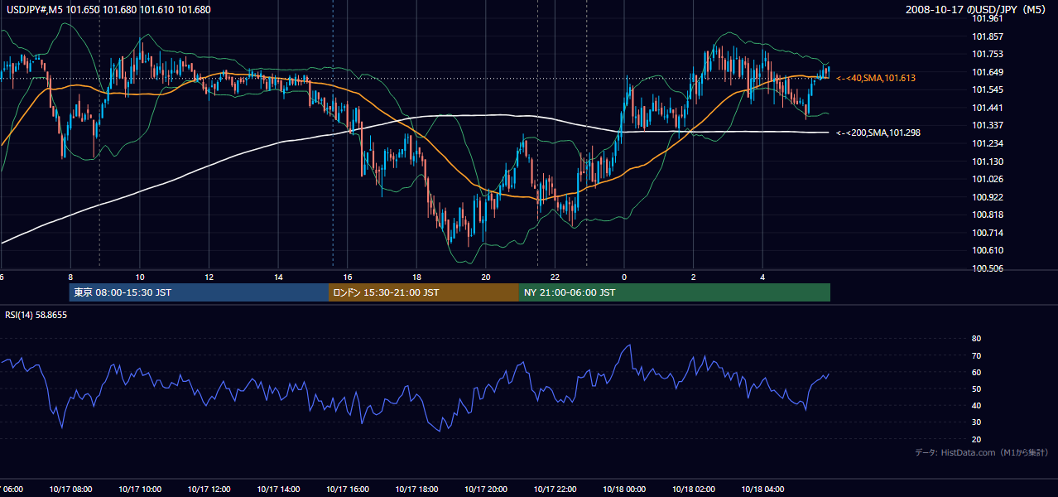Click the hour label 2 under price chart
Viewport: 1058px width, 497px height.
(x=694, y=277)
